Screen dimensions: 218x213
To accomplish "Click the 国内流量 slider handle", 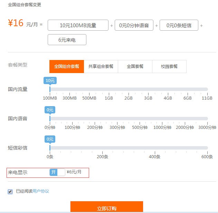I will click(50, 89).
